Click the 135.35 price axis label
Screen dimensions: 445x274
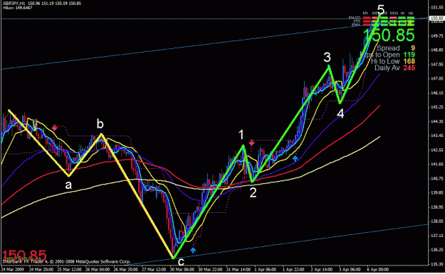click(437, 264)
